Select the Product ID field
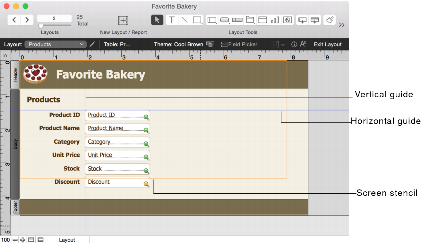Viewport: 430px width, 245px height. [117, 116]
